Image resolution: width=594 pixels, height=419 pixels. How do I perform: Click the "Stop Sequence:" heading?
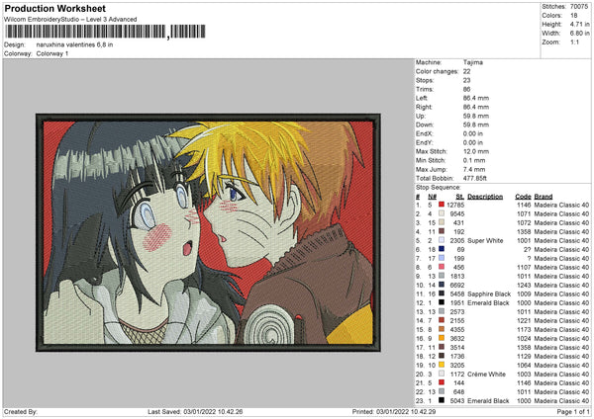point(438,188)
